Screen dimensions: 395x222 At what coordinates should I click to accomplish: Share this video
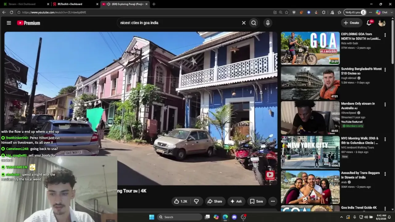click(x=215, y=201)
